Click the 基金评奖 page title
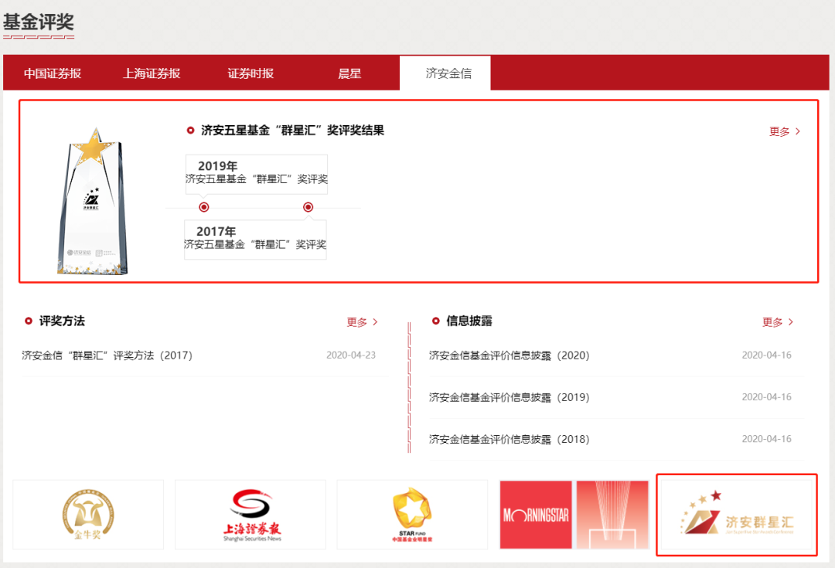Viewport: 835px width, 568px height. tap(39, 22)
